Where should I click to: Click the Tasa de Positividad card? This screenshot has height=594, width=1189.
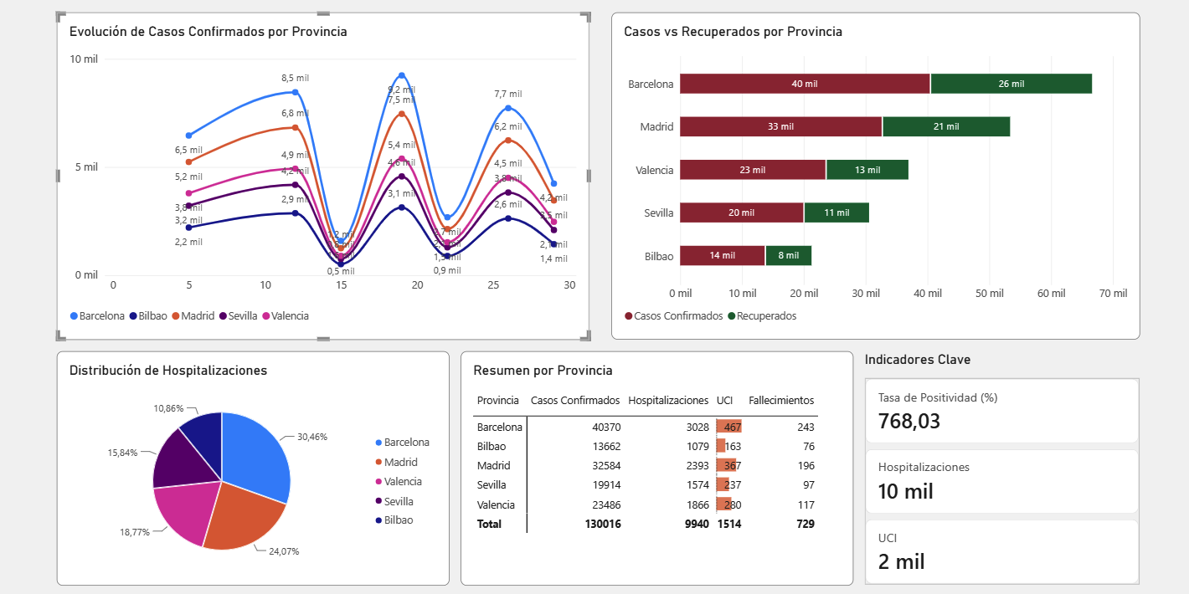(1001, 411)
